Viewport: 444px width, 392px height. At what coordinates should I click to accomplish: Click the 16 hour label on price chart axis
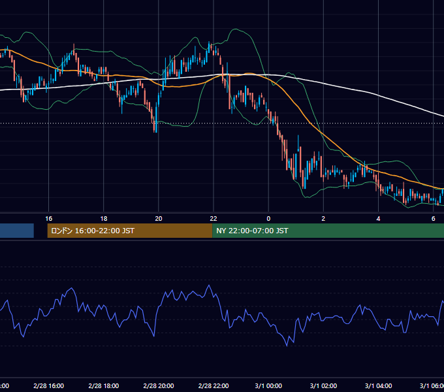(x=49, y=219)
